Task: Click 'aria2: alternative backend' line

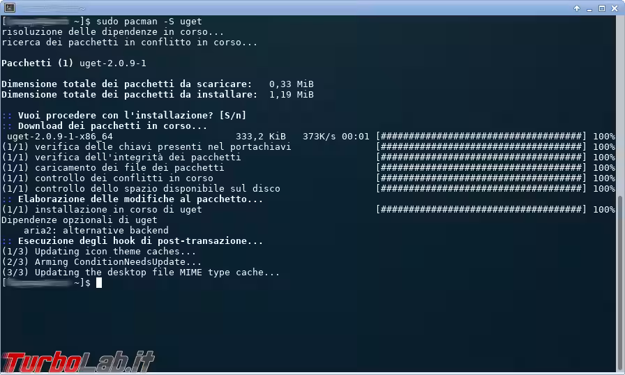Action: (96, 231)
